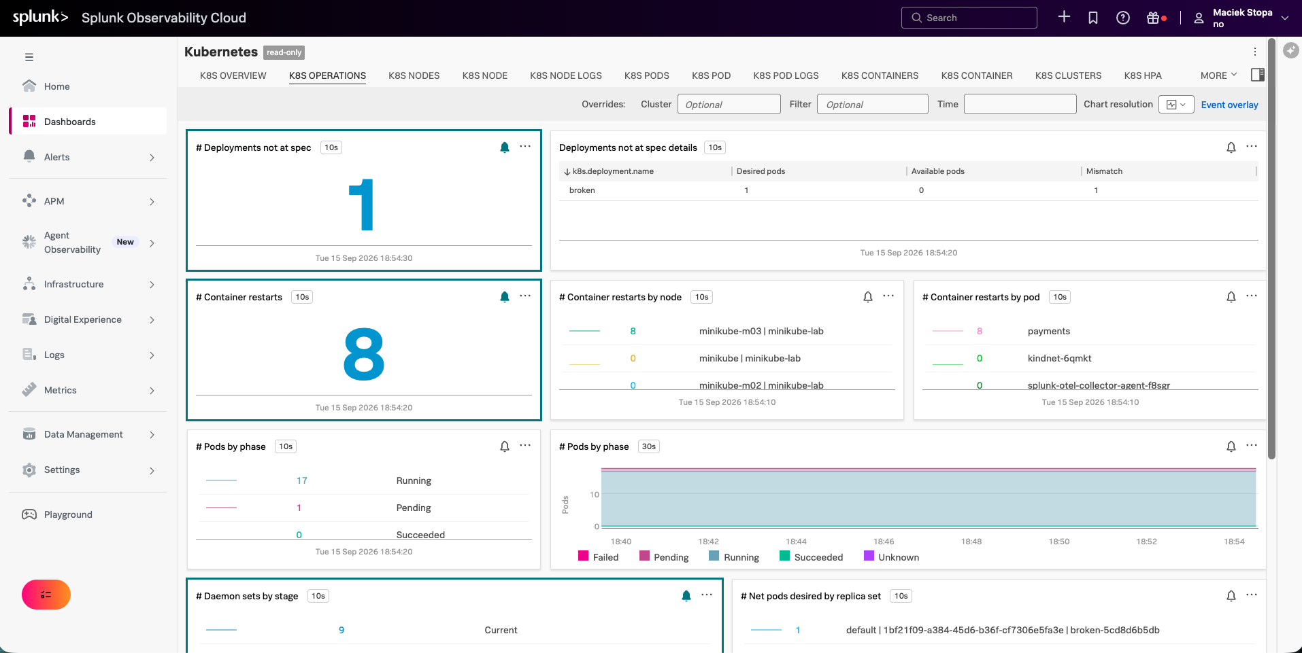Toggle the Running legend swatch
The height and width of the screenshot is (653, 1302).
point(714,556)
